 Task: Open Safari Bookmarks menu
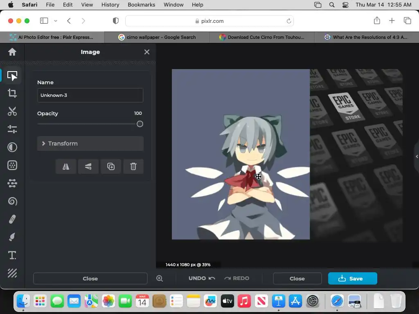[141, 4]
